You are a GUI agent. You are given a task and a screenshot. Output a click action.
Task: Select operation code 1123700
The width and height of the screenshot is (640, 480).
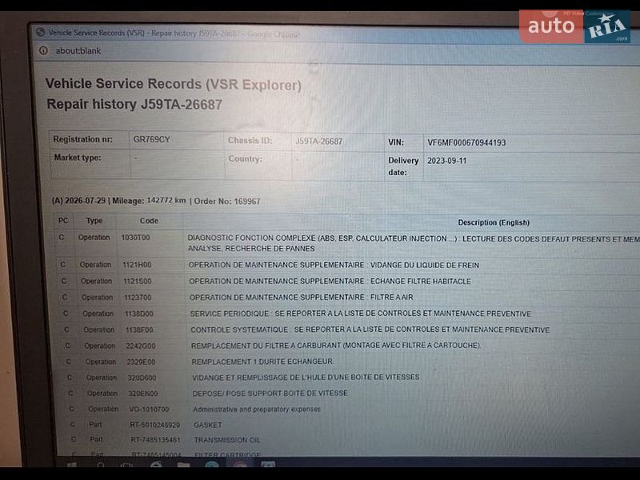138,298
